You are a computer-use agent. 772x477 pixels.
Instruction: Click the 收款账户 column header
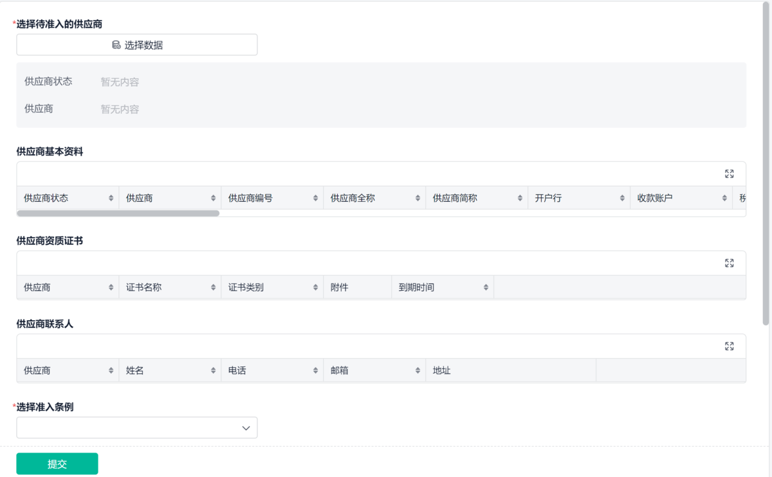tap(655, 198)
